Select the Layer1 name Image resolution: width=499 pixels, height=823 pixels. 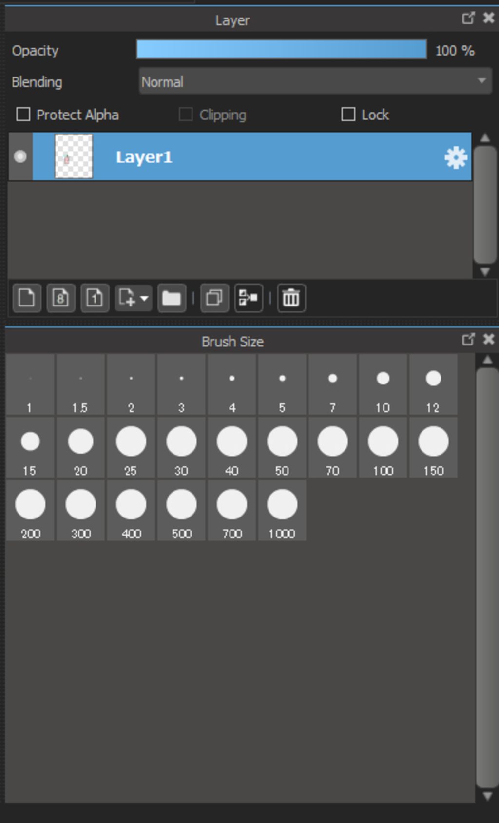coord(144,157)
